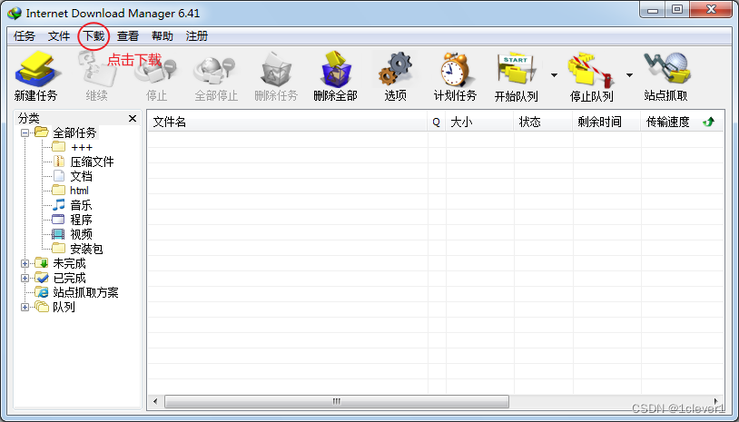Expand the 队列 tree node
Viewport: 739px width, 422px height.
coord(25,307)
